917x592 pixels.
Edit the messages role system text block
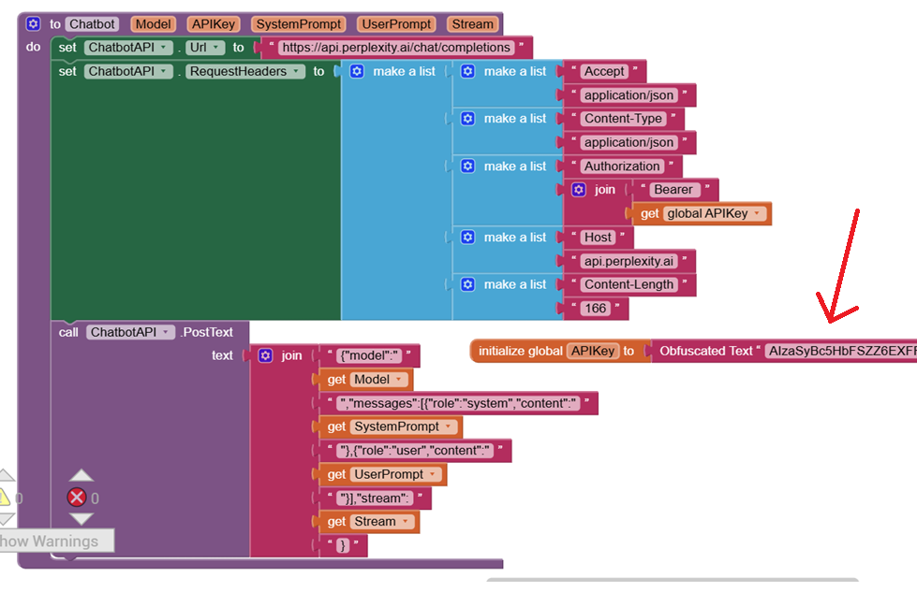459,403
